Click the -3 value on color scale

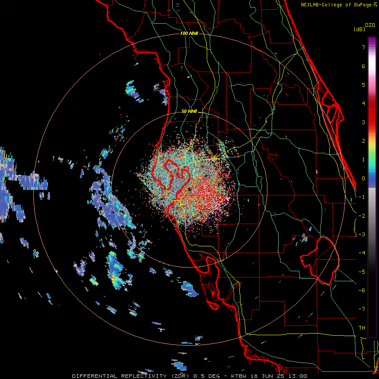(362, 235)
